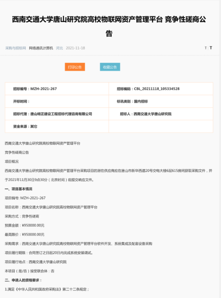The height and width of the screenshot is (298, 221).
Task: Click the 开标时间 table cell
Action: 57,101
